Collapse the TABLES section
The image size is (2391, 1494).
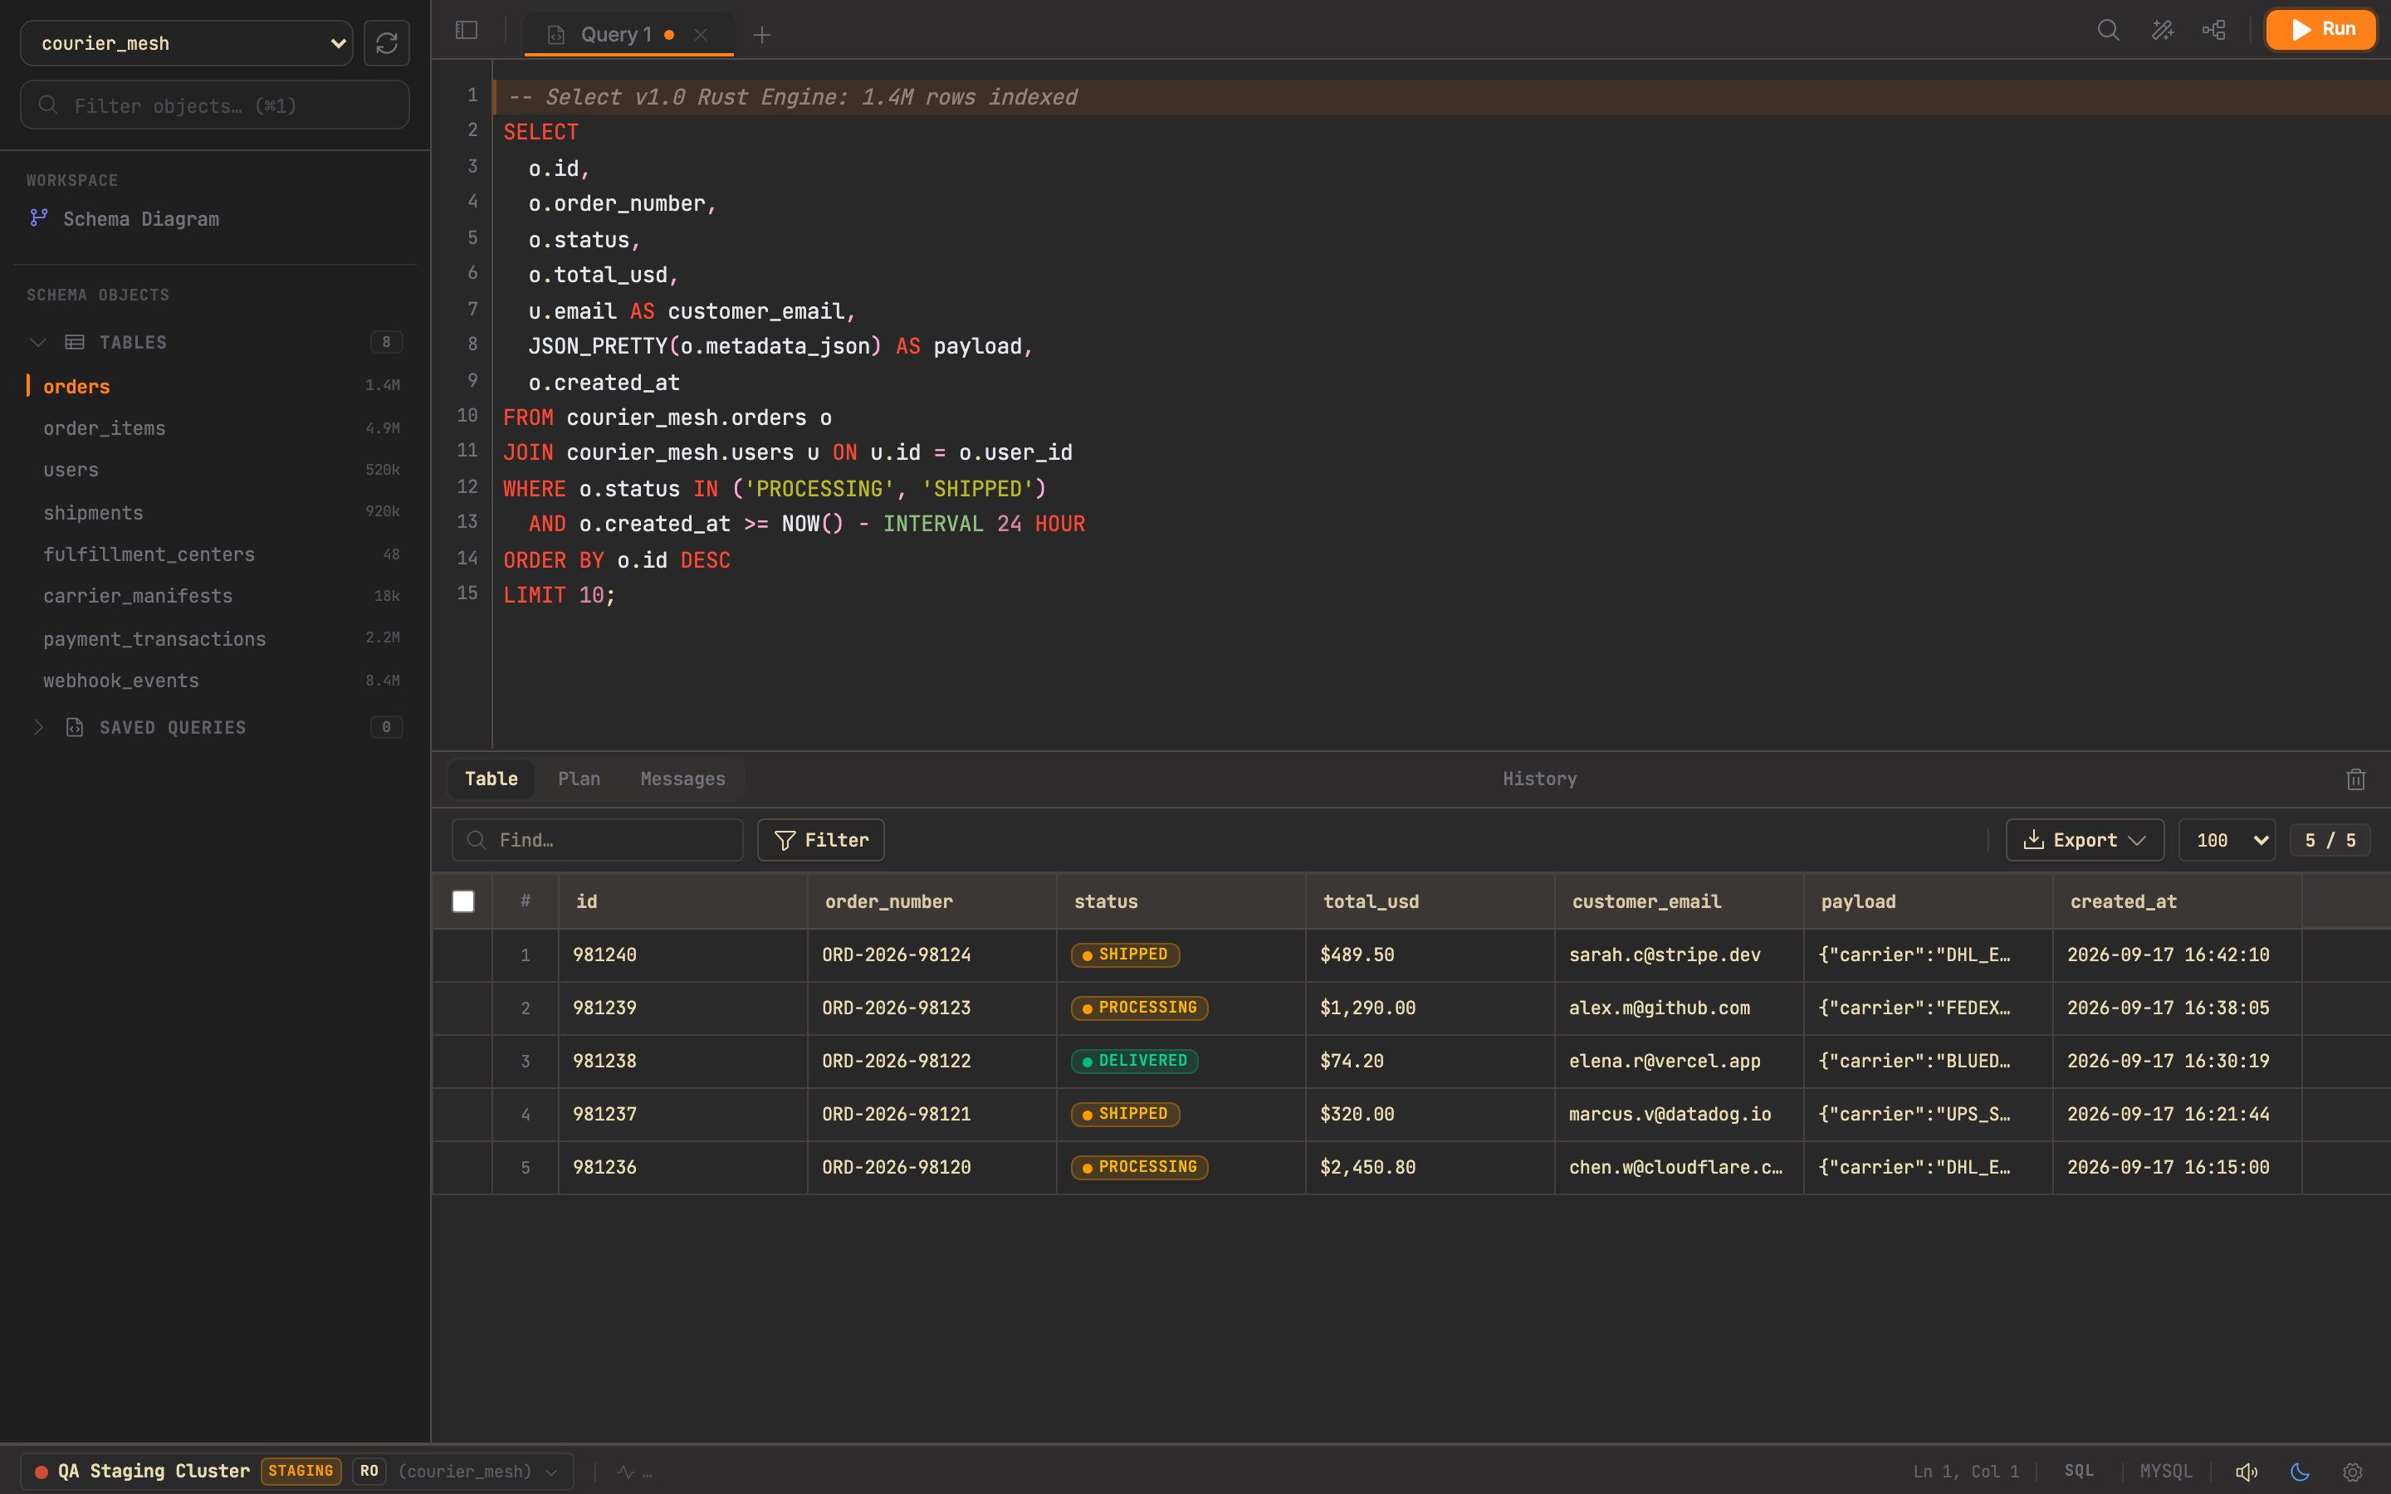[38, 342]
